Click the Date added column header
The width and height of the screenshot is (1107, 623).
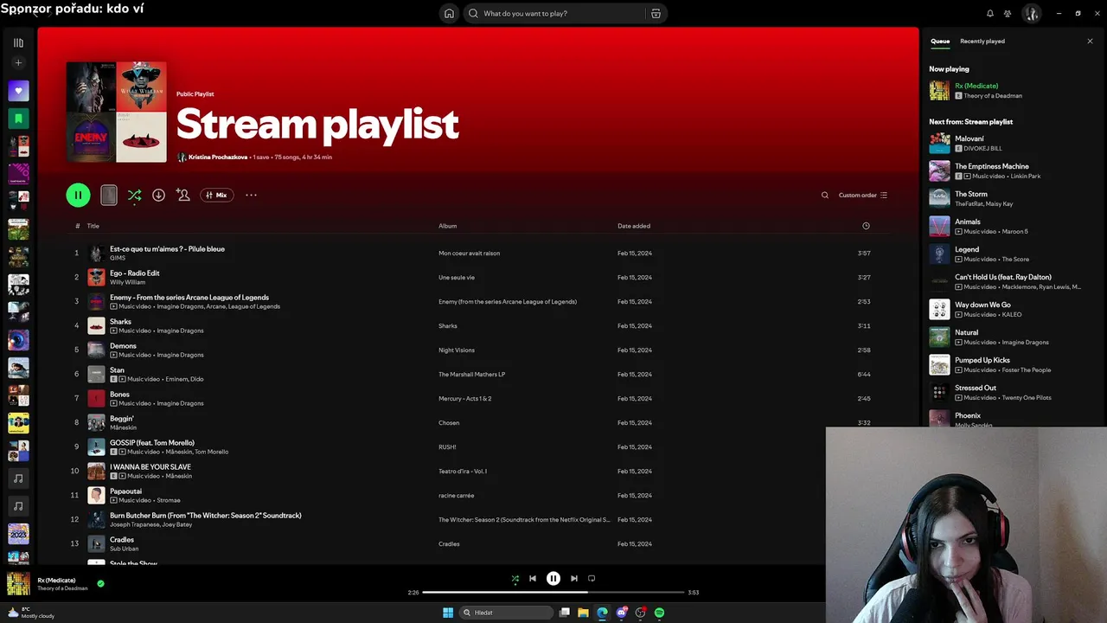634,226
